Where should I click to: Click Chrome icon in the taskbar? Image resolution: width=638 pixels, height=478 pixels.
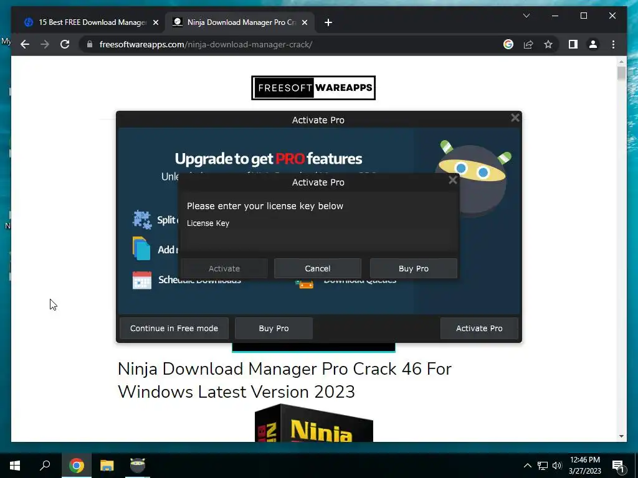pyautogui.click(x=76, y=466)
